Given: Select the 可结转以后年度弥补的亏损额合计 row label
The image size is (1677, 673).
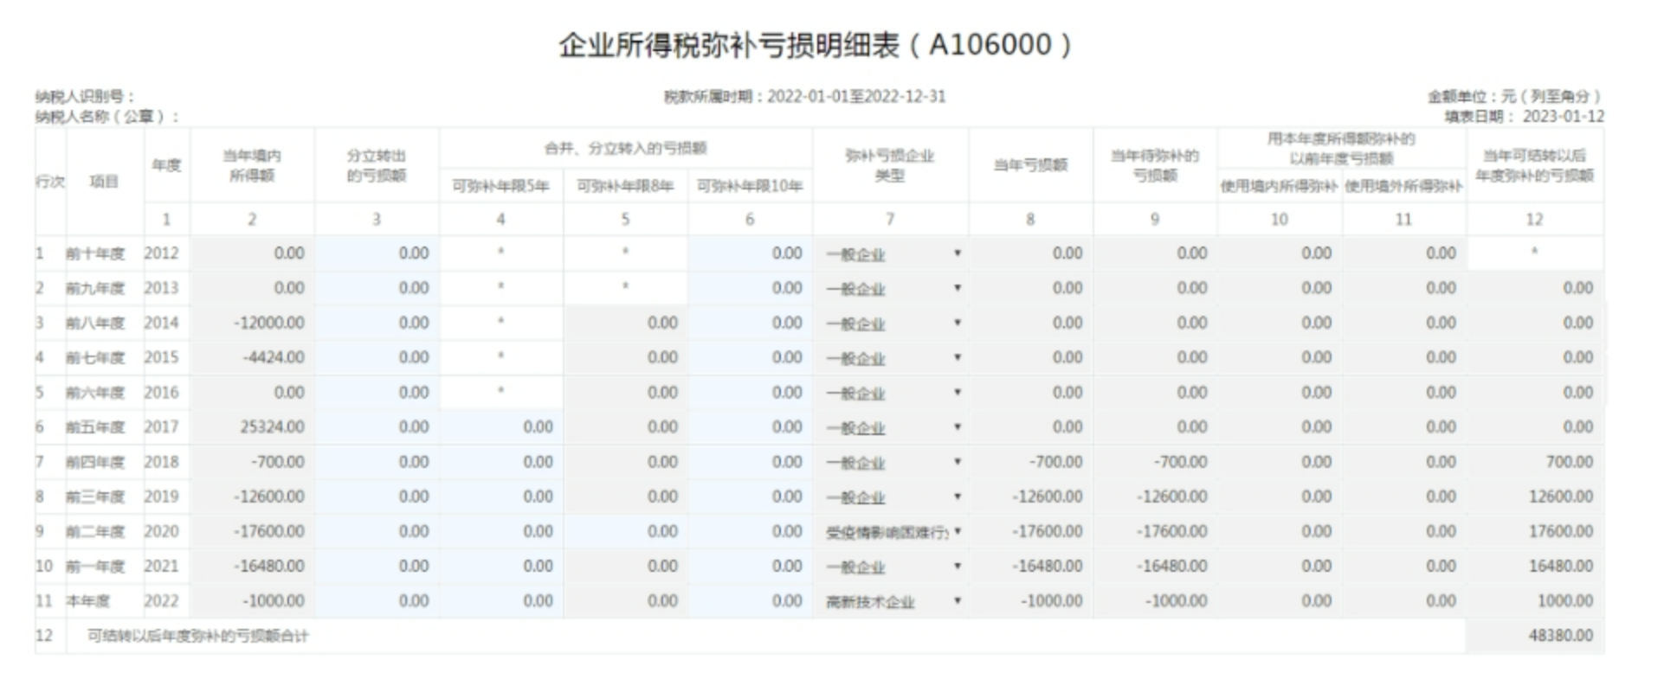Looking at the screenshot, I should click(197, 637).
